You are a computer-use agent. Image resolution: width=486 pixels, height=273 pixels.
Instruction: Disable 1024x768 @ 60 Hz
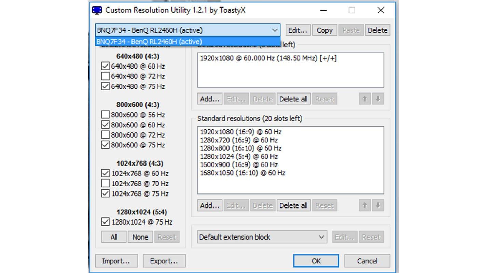[106, 173]
